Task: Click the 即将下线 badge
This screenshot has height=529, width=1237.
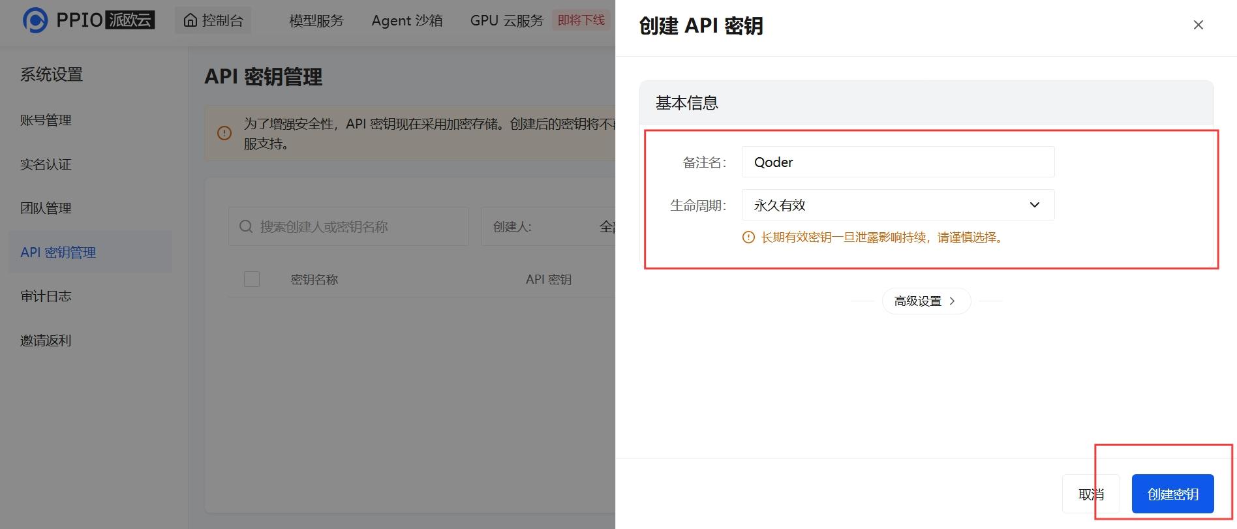Action: click(x=581, y=20)
